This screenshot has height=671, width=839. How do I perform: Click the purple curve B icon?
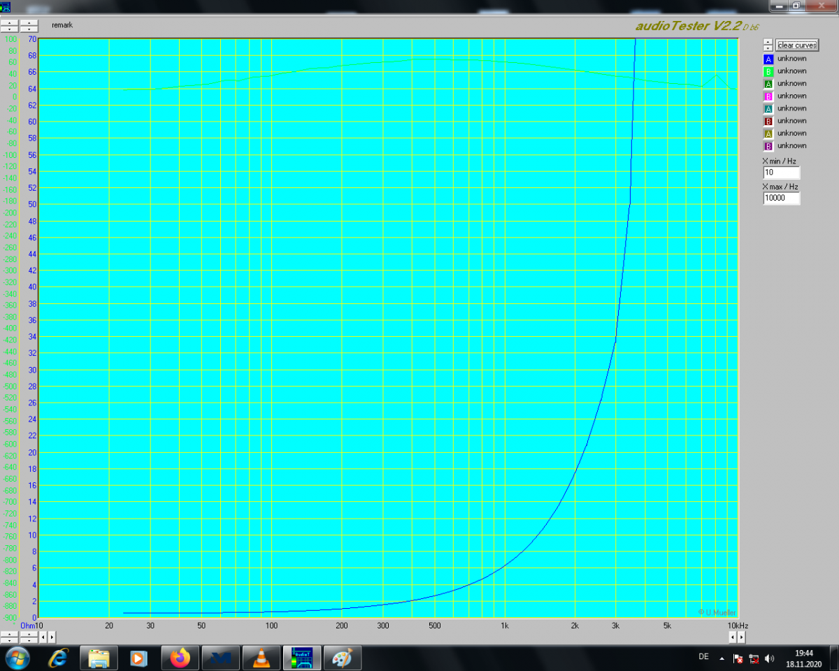coord(768,146)
